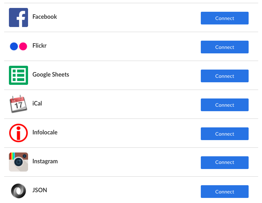
Task: Select the Google Sheets icon
Action: point(18,75)
